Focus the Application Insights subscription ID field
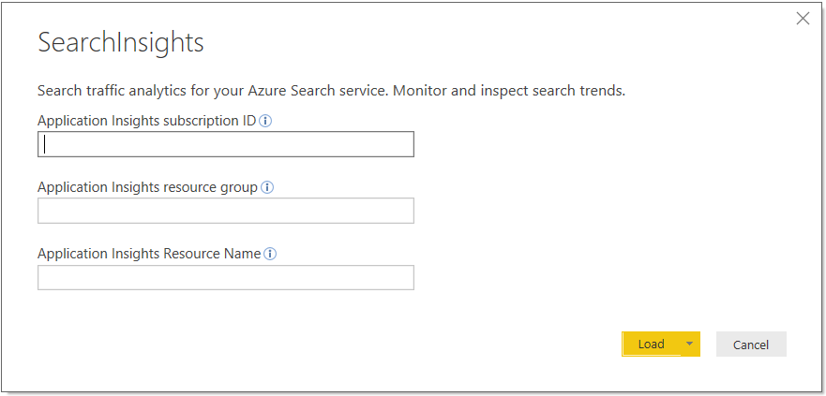The height and width of the screenshot is (396, 826). pyautogui.click(x=225, y=144)
